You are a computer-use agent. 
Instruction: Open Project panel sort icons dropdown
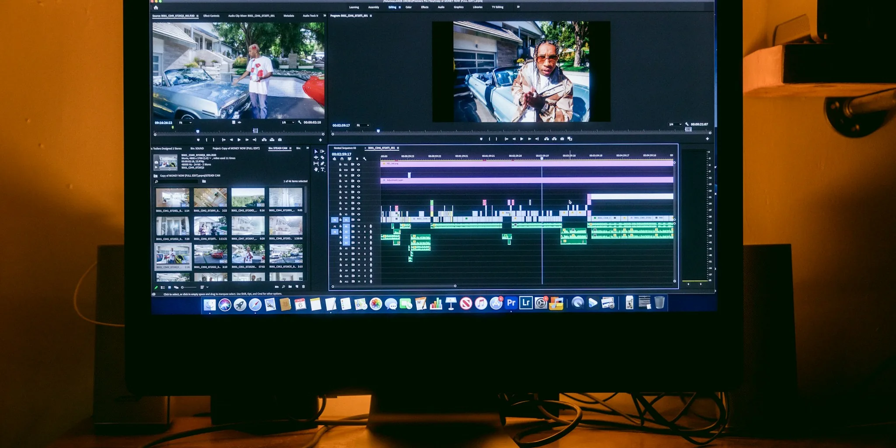pos(204,287)
